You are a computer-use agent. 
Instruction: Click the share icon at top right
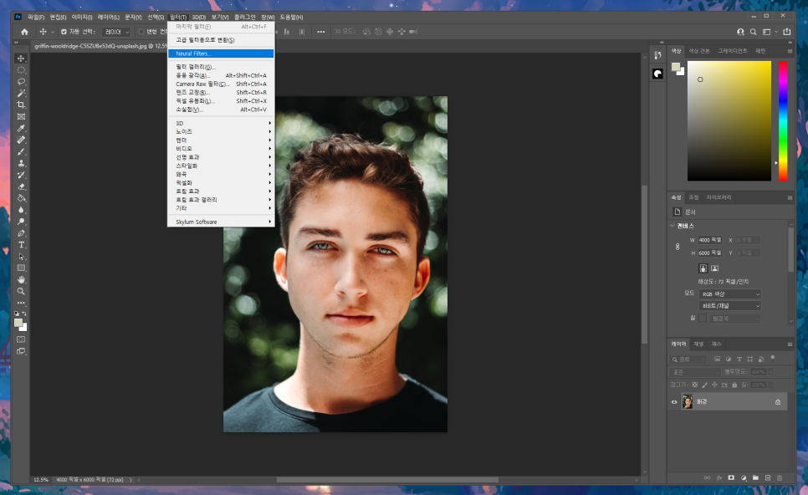point(787,32)
